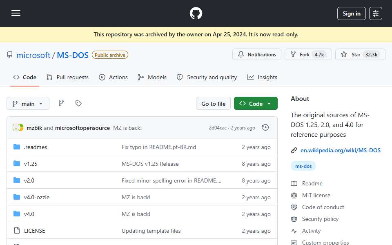
Task: View branches via the branch icon
Action: [61, 103]
